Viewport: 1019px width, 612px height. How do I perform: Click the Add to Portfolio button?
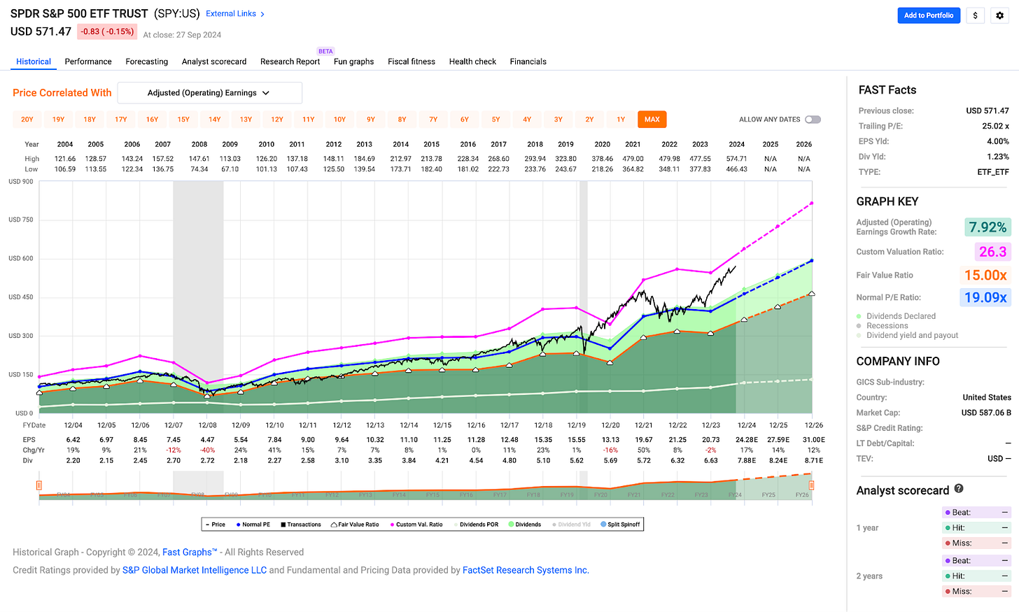[929, 15]
